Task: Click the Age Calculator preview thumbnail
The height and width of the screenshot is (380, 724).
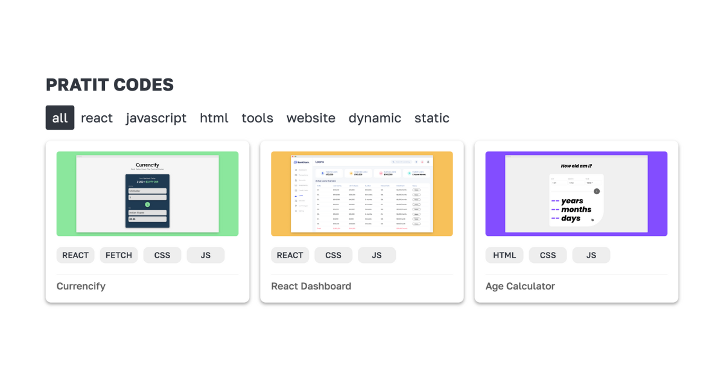Action: [576, 194]
